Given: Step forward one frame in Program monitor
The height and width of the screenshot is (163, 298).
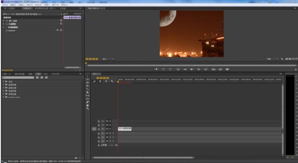Looking at the screenshot, I should (x=199, y=70).
